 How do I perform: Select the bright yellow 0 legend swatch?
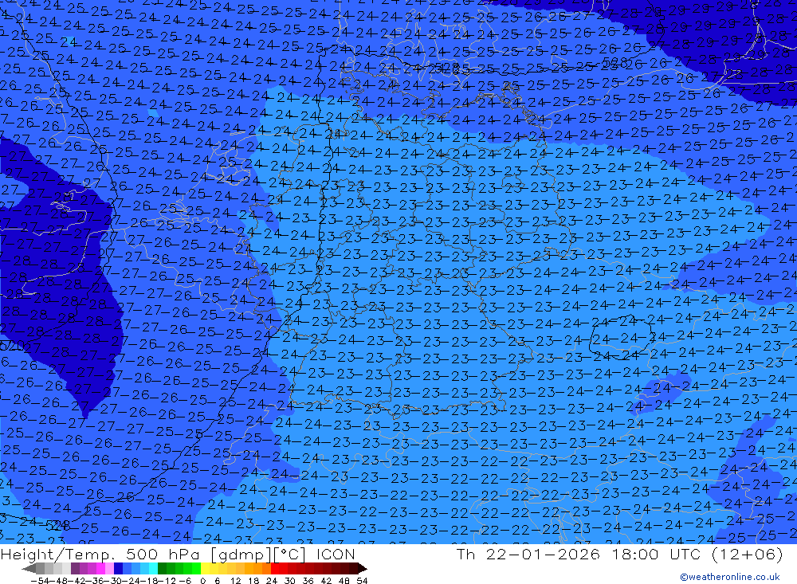click(x=206, y=569)
